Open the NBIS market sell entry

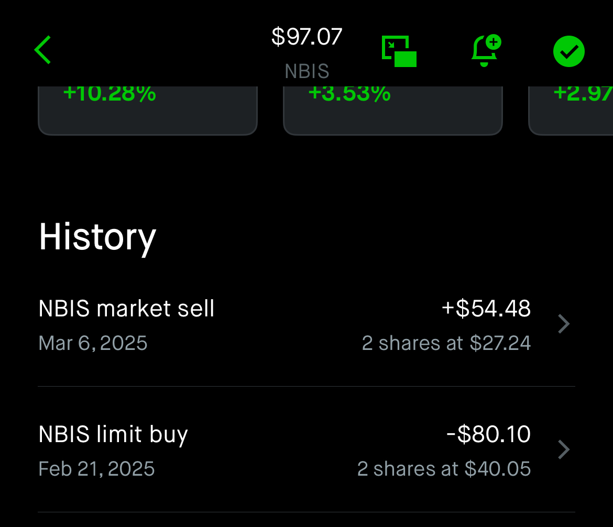tap(306, 324)
